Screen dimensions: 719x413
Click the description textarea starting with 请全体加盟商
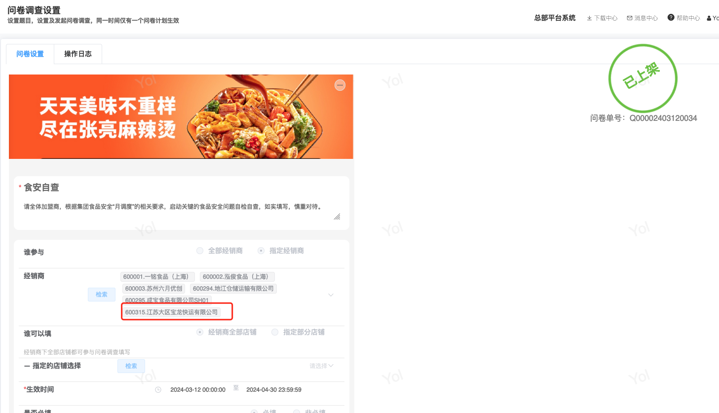coord(182,211)
